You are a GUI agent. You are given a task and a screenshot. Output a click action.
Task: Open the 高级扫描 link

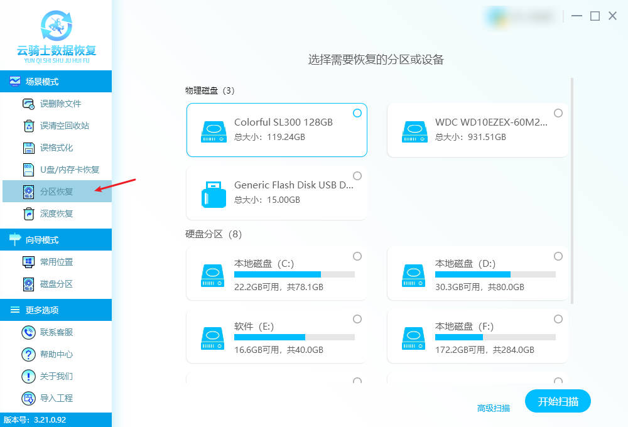[494, 408]
